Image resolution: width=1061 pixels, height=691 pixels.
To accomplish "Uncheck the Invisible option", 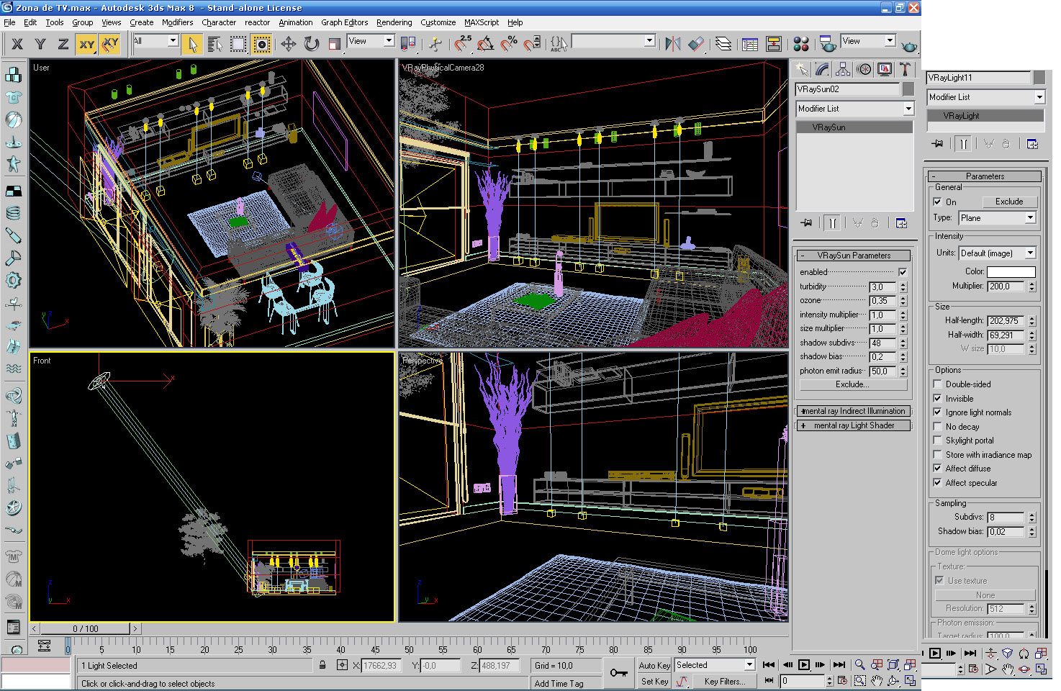I will click(x=937, y=399).
